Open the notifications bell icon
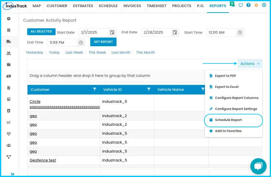 click(x=233, y=5)
